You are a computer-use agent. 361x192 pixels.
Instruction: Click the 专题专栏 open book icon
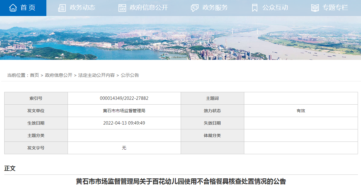coord(315,8)
